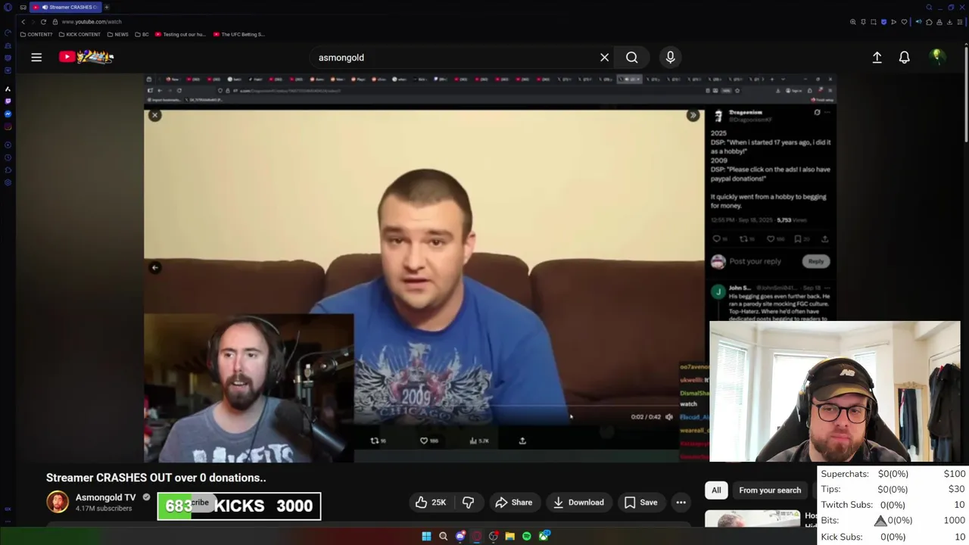Click the Kick Subs goal row label
This screenshot has height=545, width=969.
point(842,537)
